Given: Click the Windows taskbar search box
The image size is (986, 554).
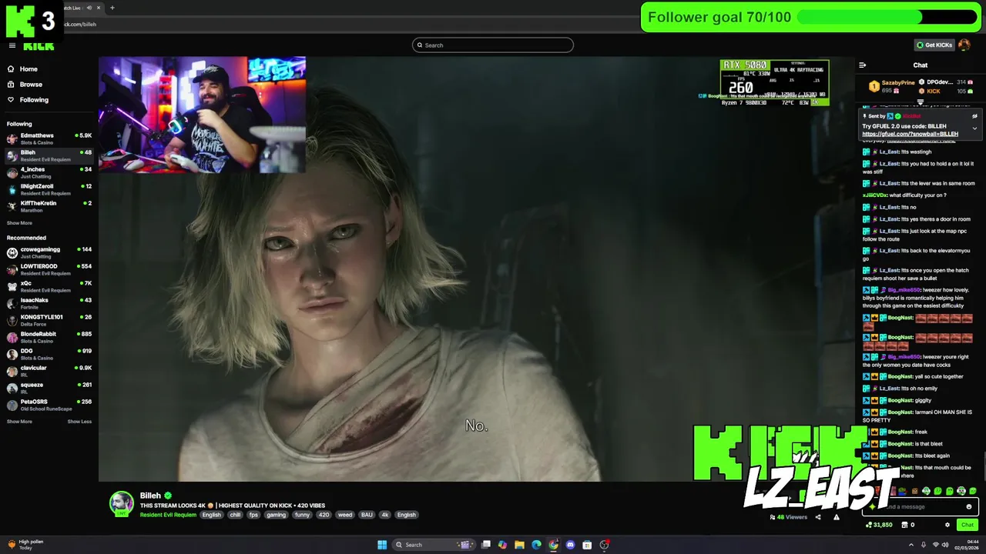Looking at the screenshot, I should pos(433,545).
